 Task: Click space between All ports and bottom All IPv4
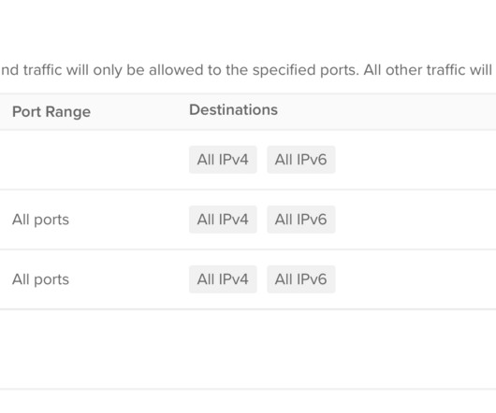pos(129,279)
